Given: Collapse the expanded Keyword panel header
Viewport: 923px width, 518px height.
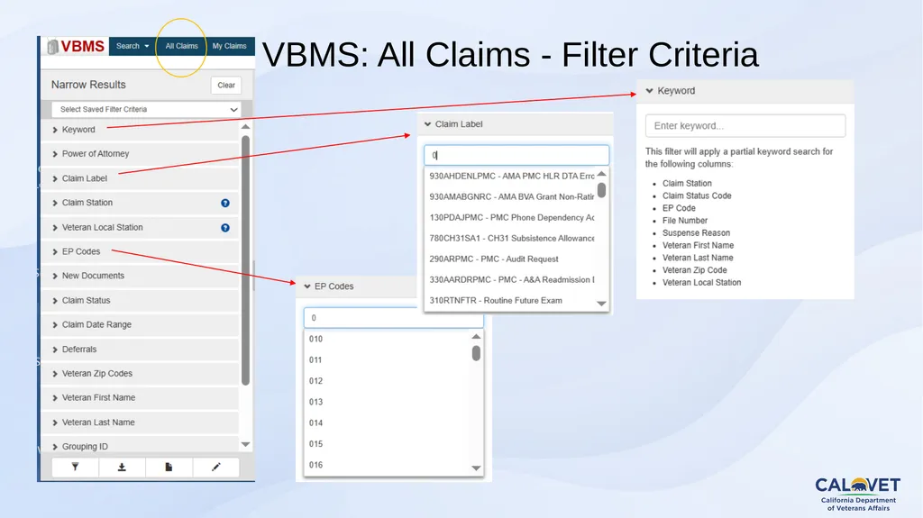Looking at the screenshot, I should click(745, 91).
